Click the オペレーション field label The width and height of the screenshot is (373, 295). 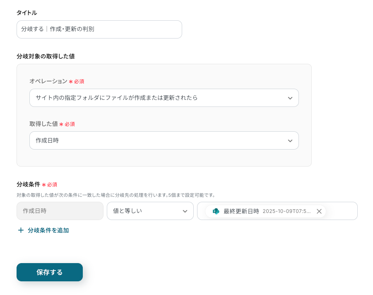pyautogui.click(x=48, y=81)
